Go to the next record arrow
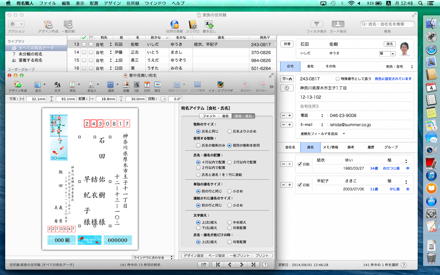440x275 pixels. 241,265
